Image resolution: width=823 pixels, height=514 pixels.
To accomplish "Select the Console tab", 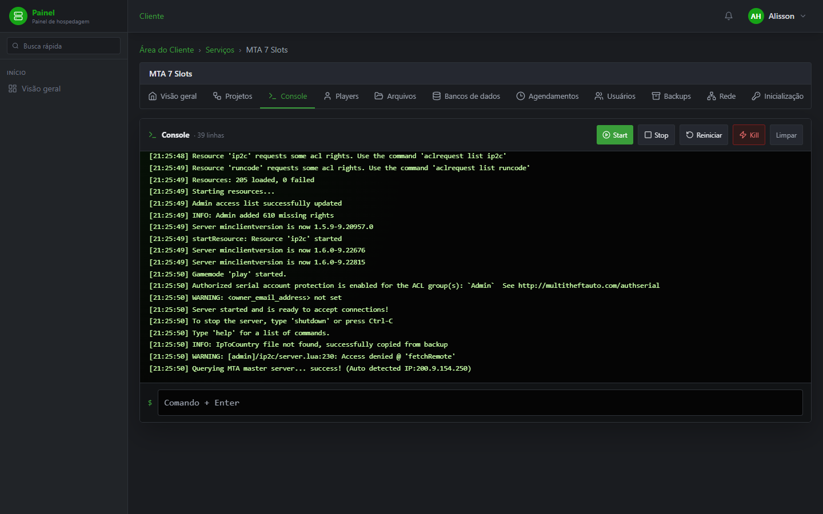I will (287, 96).
